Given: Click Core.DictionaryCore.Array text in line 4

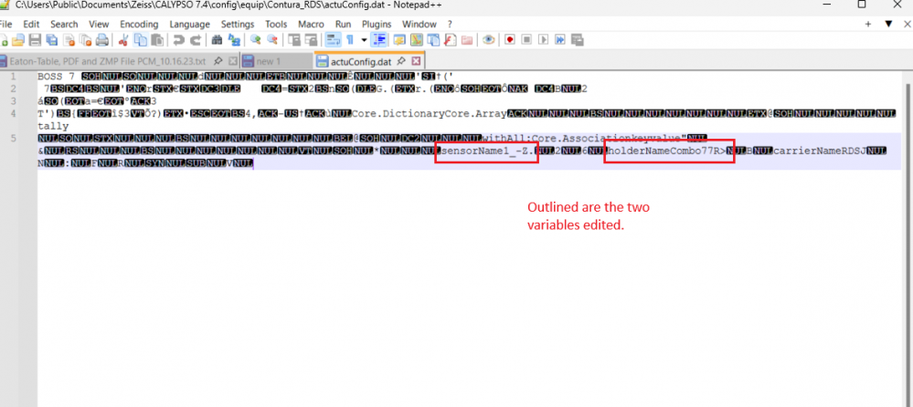Looking at the screenshot, I should coord(430,113).
